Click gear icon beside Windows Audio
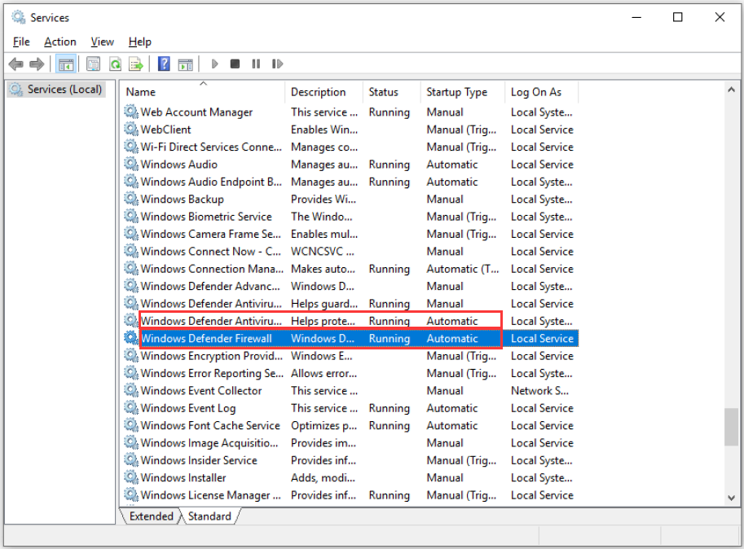This screenshot has height=549, width=744. pyautogui.click(x=131, y=164)
